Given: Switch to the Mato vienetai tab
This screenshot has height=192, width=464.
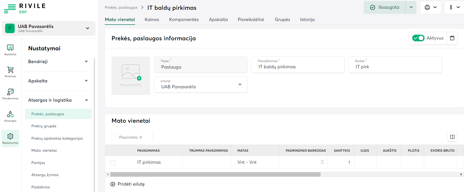Looking at the screenshot, I should point(120,20).
